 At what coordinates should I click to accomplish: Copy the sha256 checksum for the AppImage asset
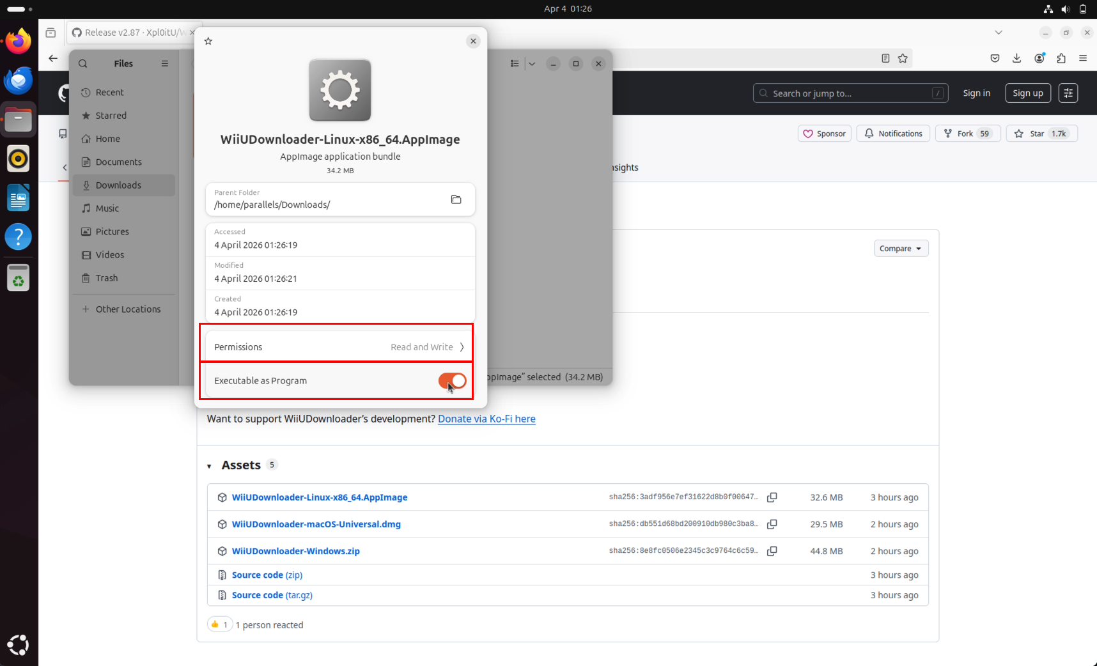point(772,497)
